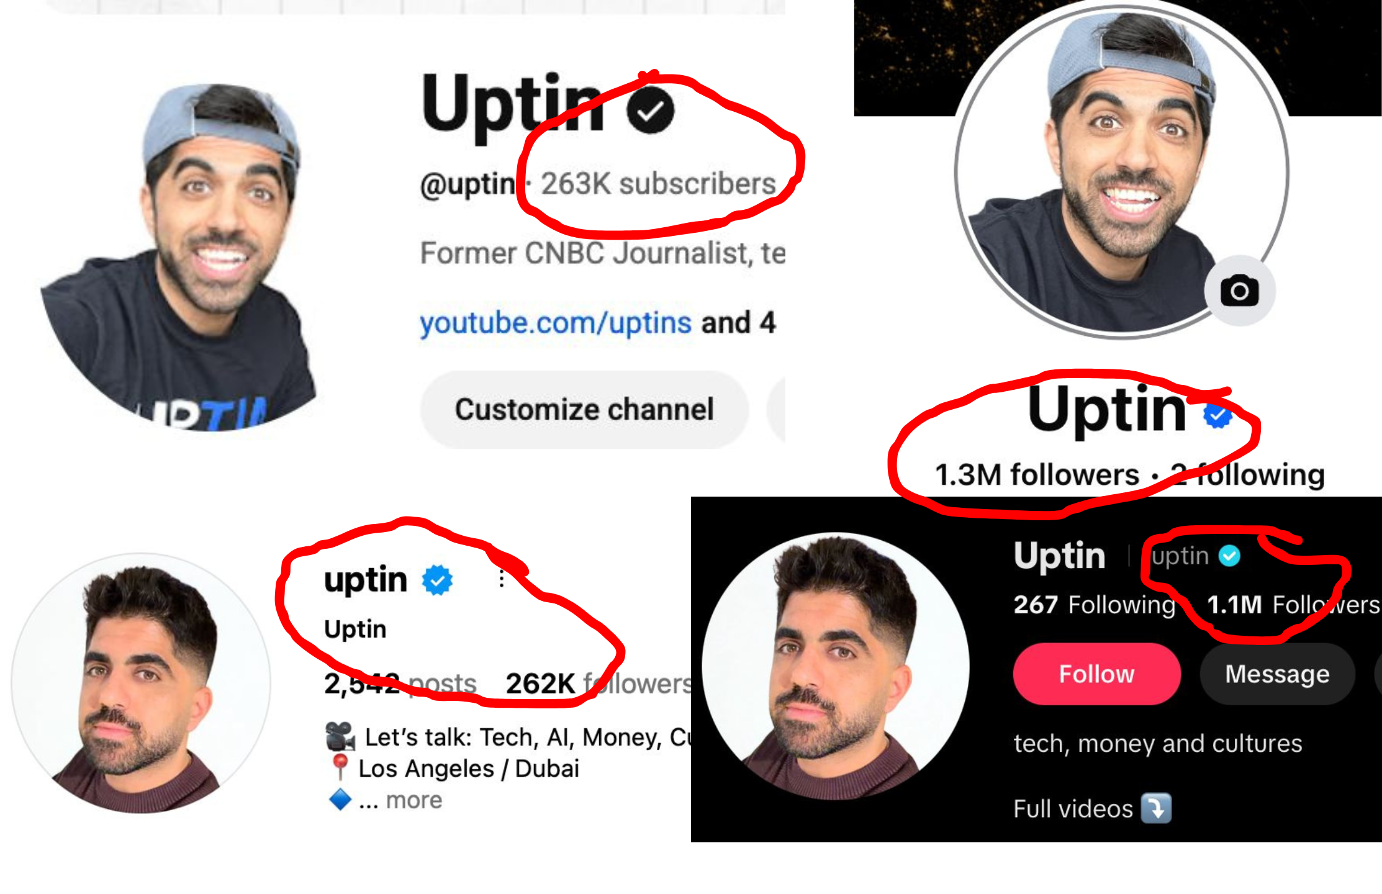
Task: Click the TikTok profile picture thumbnail
Action: [835, 666]
